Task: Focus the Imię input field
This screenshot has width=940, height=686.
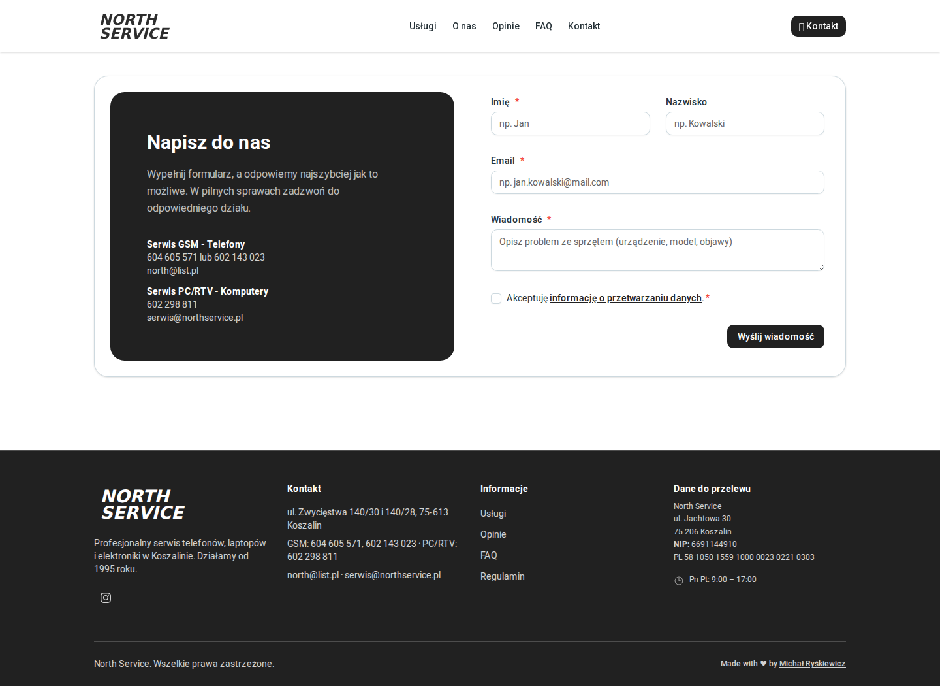Action: coord(571,123)
